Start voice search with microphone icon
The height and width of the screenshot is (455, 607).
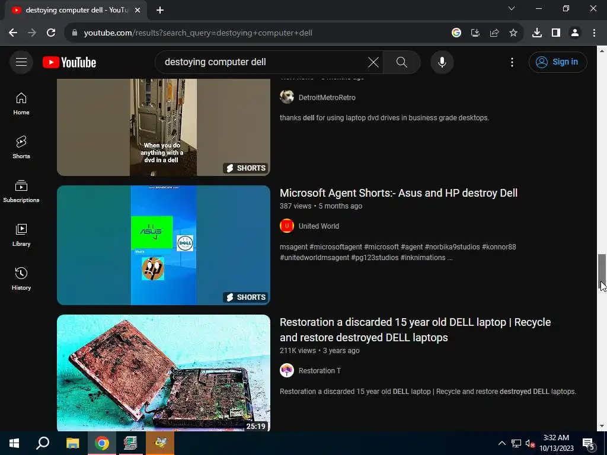point(442,62)
